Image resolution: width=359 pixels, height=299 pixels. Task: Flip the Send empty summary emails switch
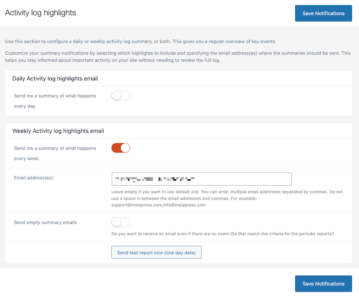[x=120, y=222]
